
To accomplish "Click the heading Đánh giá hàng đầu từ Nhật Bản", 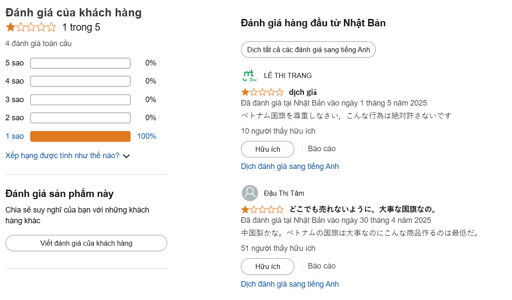I will (x=313, y=22).
